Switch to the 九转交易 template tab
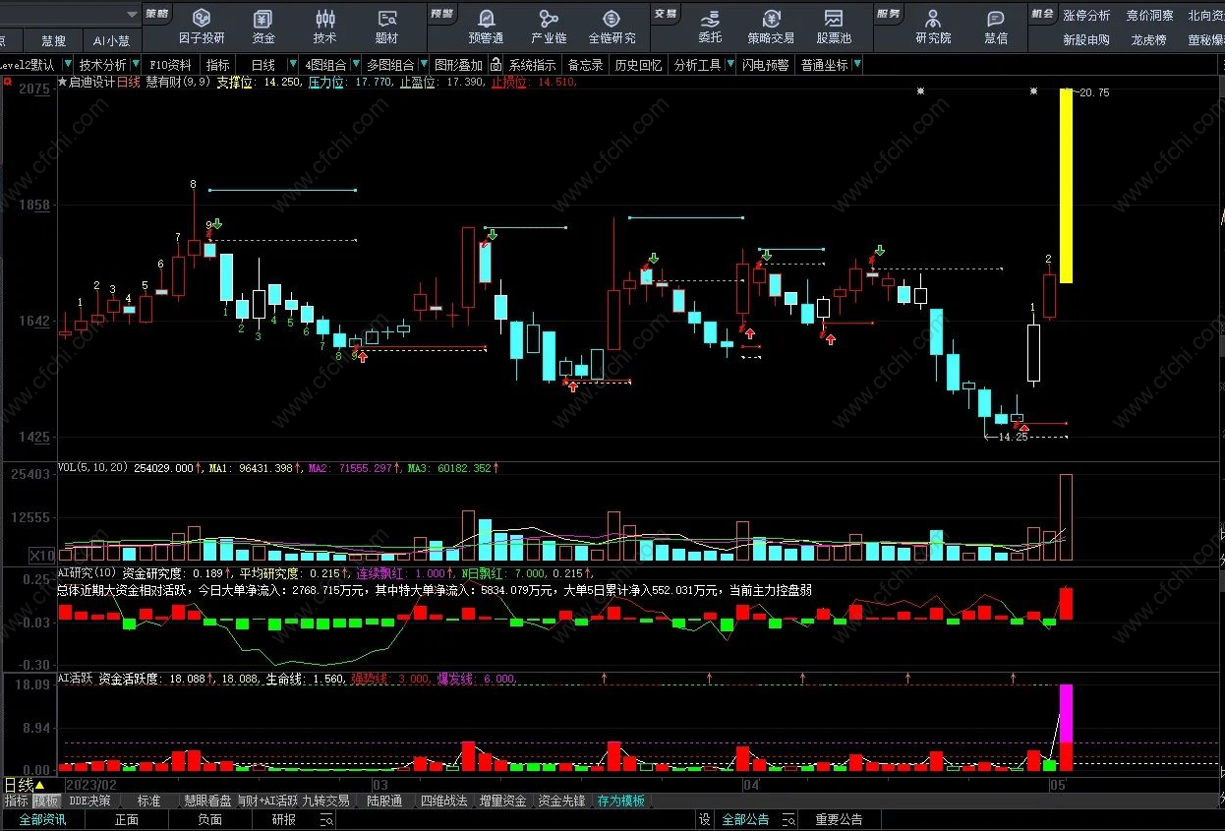The image size is (1225, 831). point(325,801)
